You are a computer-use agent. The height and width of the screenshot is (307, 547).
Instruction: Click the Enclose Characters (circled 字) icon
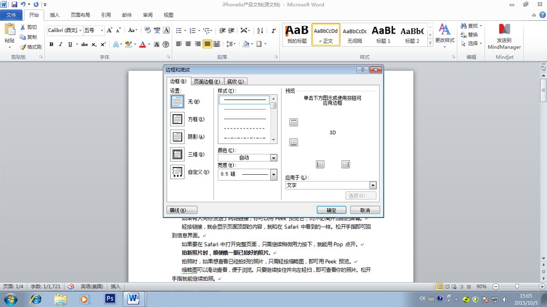[x=166, y=44]
